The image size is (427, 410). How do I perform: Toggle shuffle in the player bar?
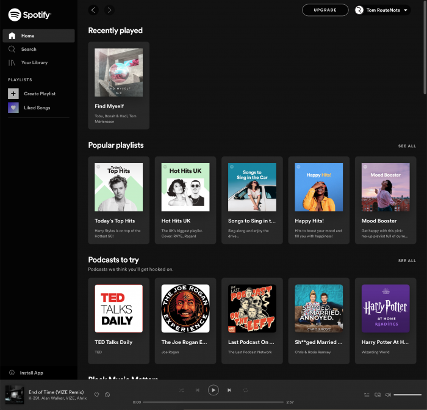(182, 390)
